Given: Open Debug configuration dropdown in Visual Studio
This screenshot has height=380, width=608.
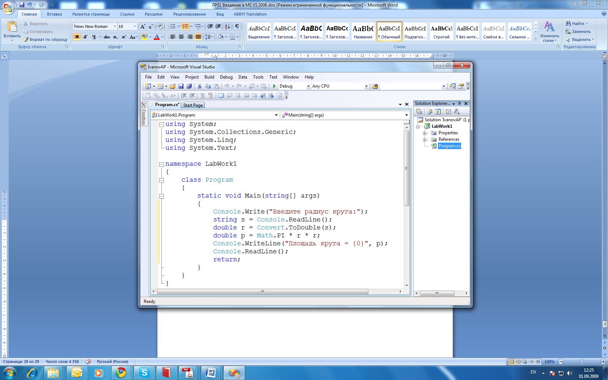Looking at the screenshot, I should (x=308, y=86).
